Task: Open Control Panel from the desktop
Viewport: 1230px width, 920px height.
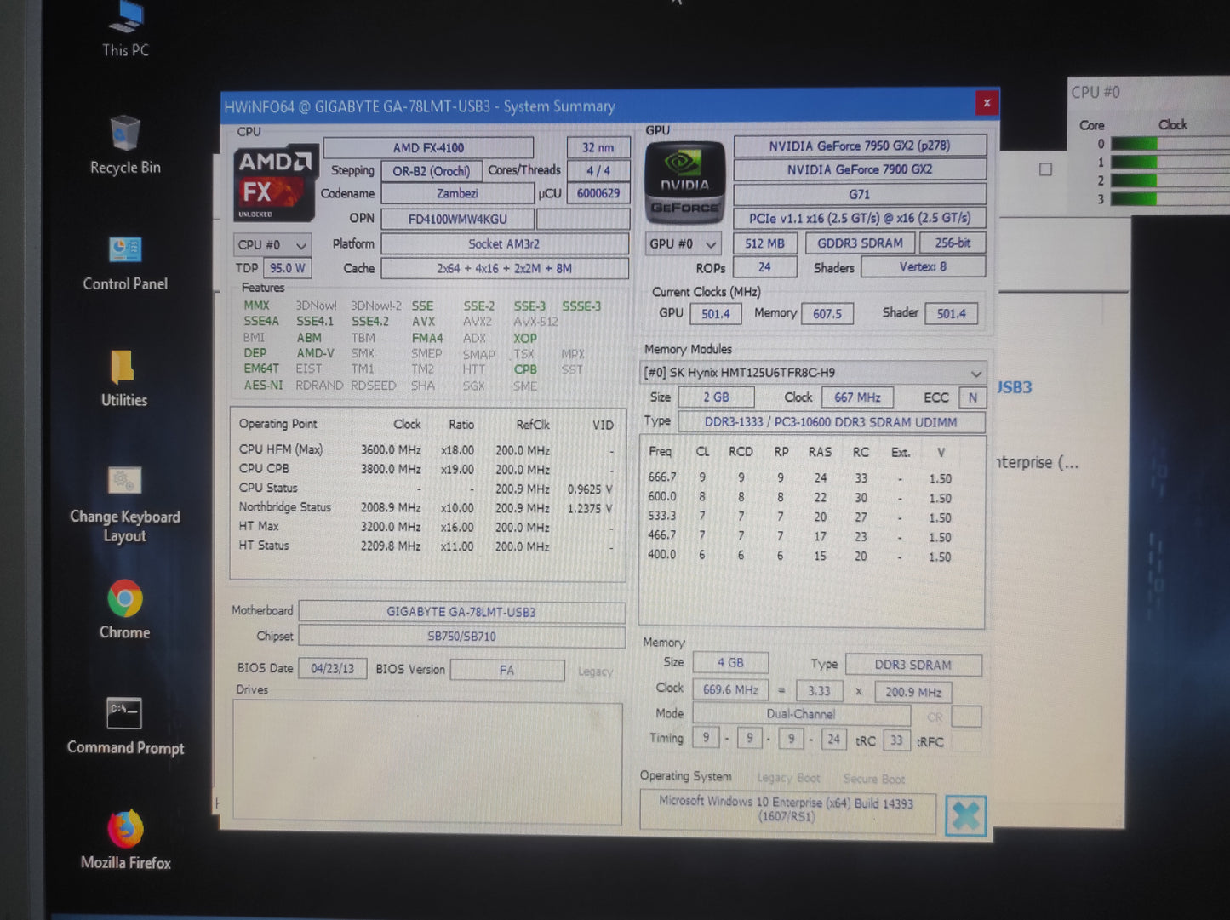Action: click(x=124, y=251)
